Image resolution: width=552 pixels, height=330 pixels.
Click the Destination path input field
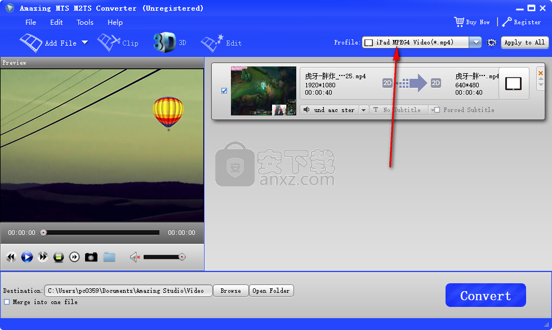click(x=129, y=291)
